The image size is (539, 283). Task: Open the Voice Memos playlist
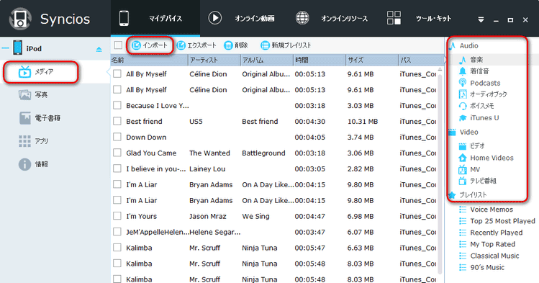click(x=486, y=210)
